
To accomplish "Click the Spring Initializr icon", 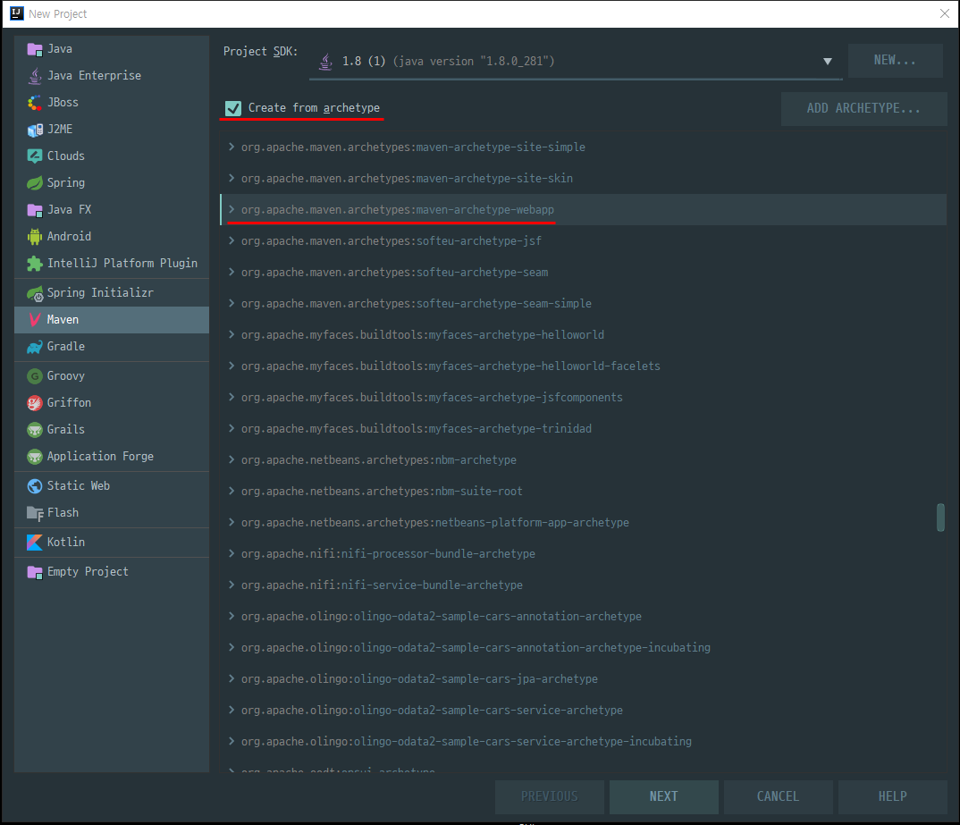I will click(35, 293).
